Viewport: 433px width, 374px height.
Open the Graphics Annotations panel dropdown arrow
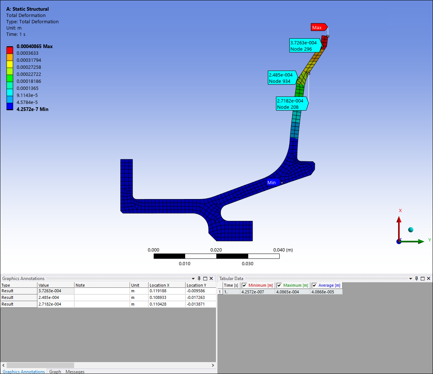pos(193,278)
